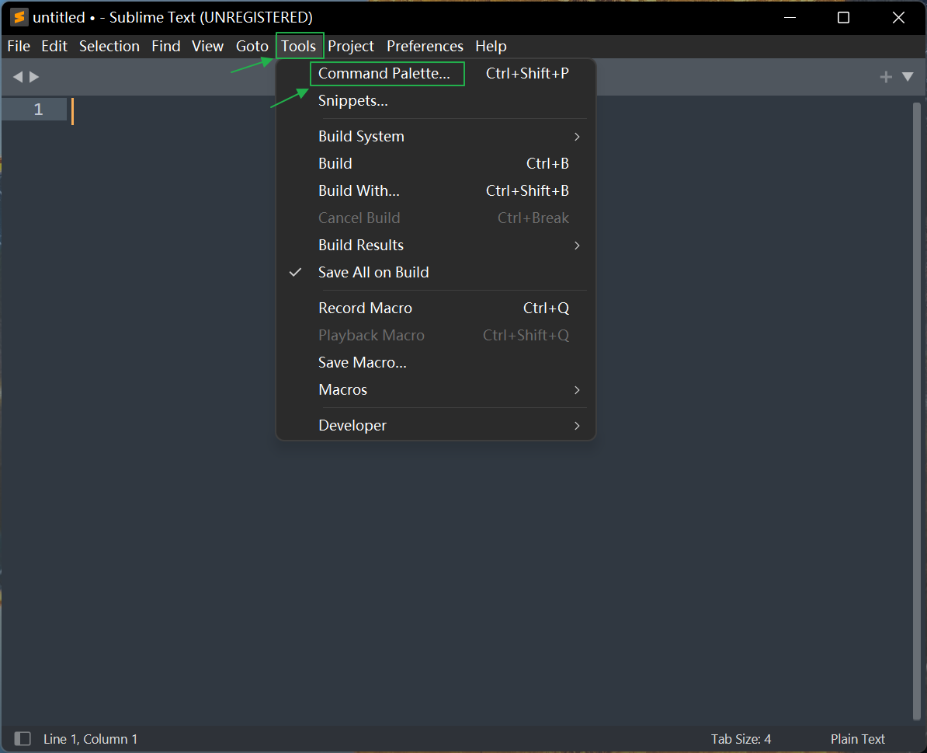Toggle Save All on Build checkmark
This screenshot has width=927, height=753.
pyautogui.click(x=436, y=273)
